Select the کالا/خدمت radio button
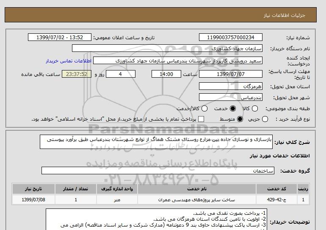This screenshot has width=326, height=230. pos(204,108)
